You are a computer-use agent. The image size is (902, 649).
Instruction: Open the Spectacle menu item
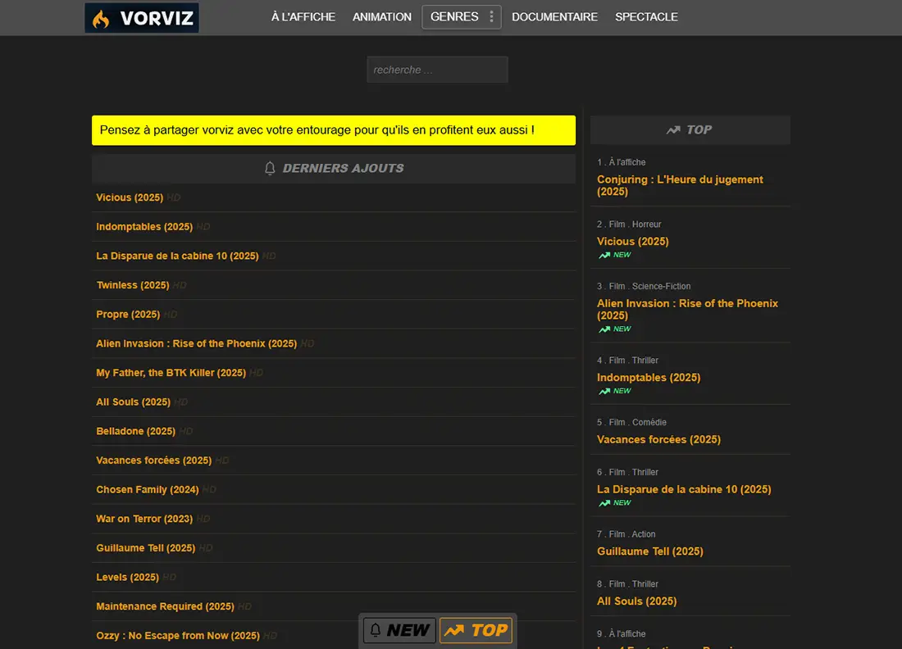pyautogui.click(x=646, y=17)
